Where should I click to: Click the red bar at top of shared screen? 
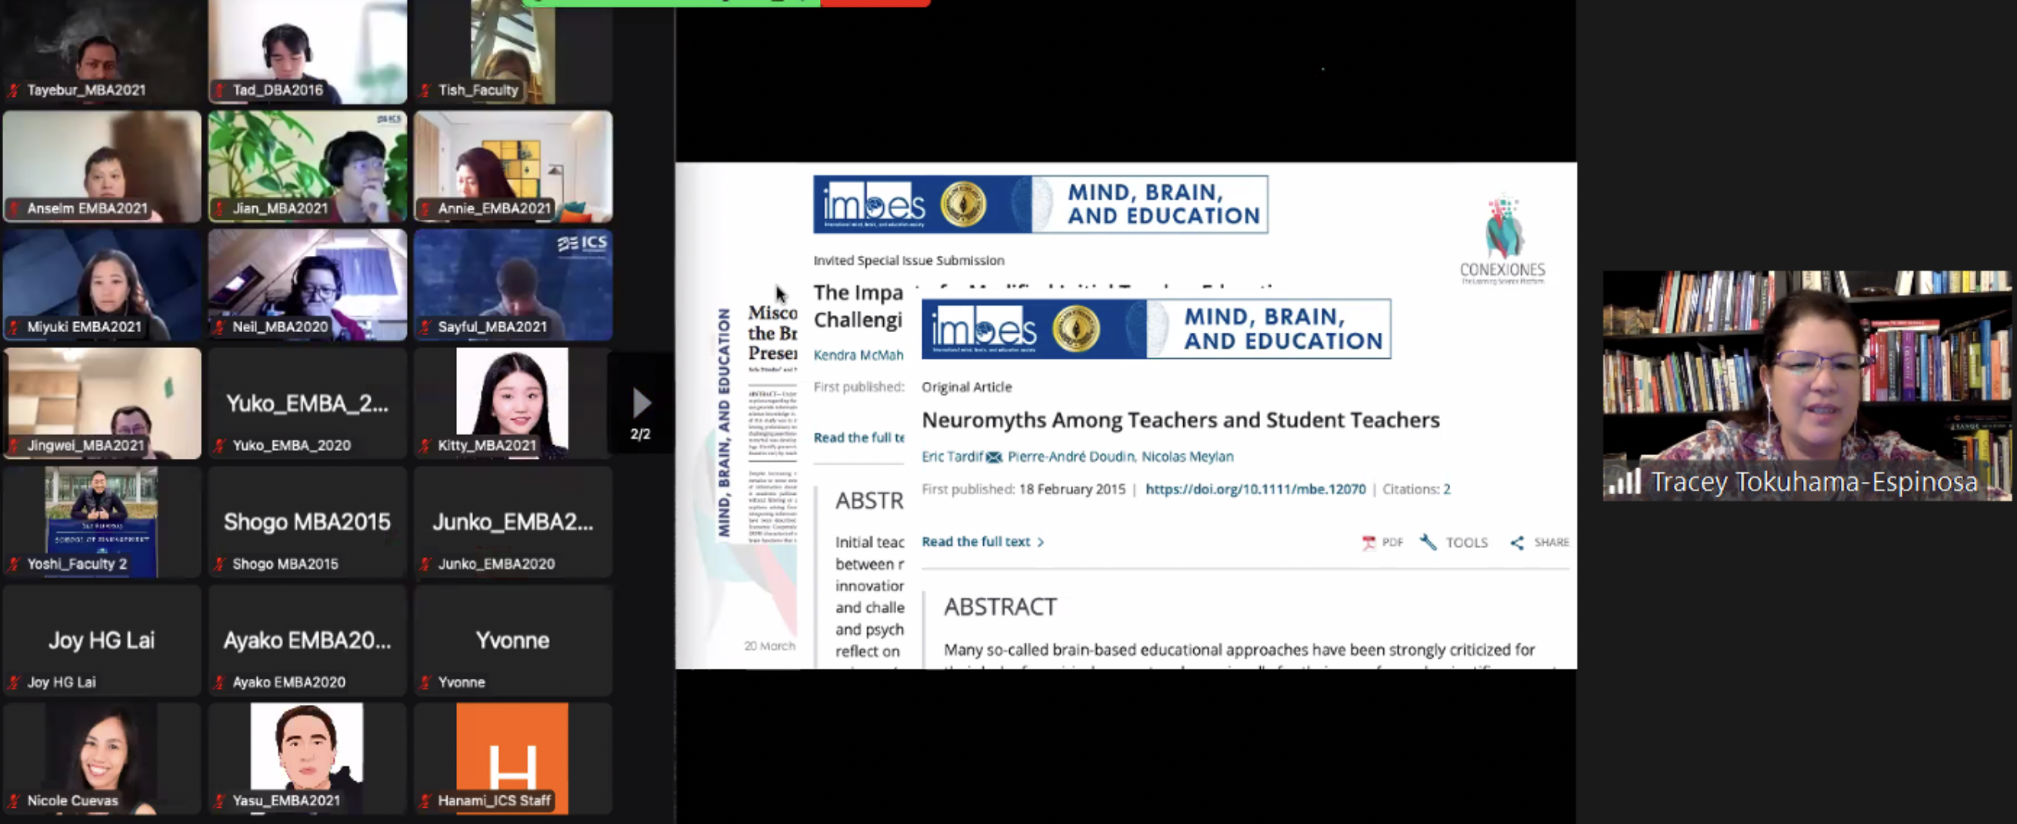(x=875, y=3)
